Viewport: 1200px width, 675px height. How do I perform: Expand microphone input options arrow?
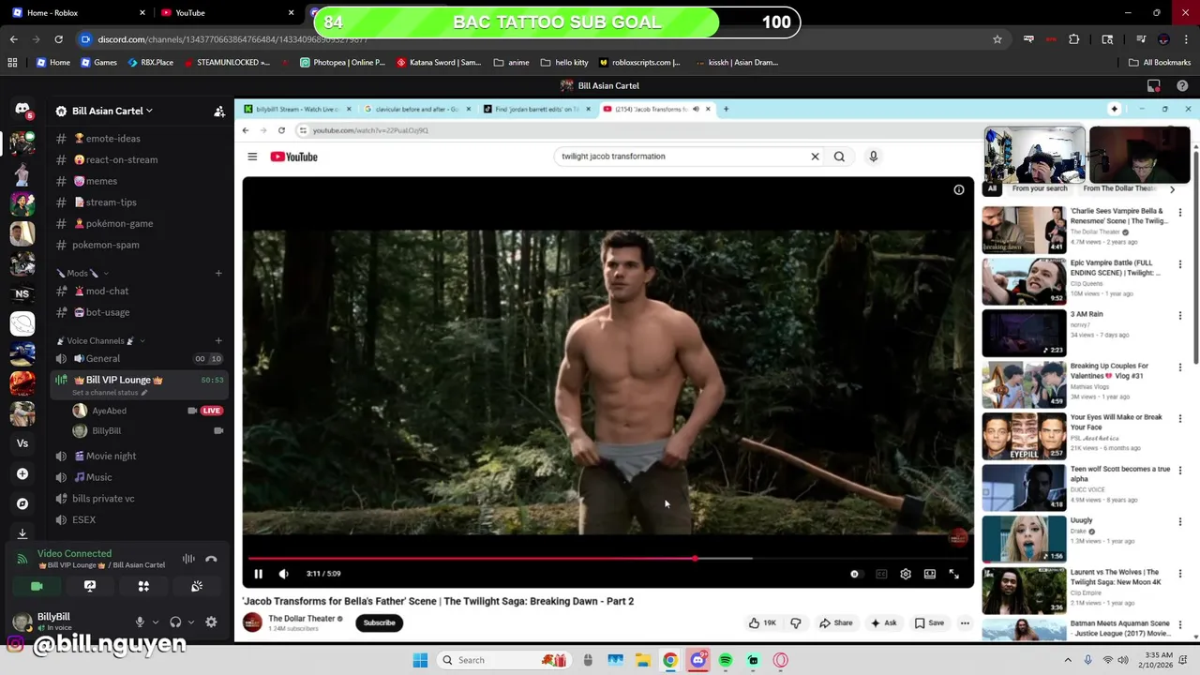[155, 622]
